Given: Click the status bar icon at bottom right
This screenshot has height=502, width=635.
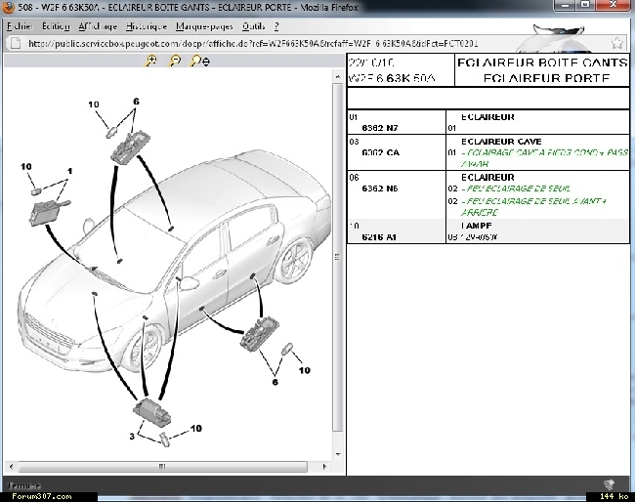Looking at the screenshot, I should pos(609,484).
